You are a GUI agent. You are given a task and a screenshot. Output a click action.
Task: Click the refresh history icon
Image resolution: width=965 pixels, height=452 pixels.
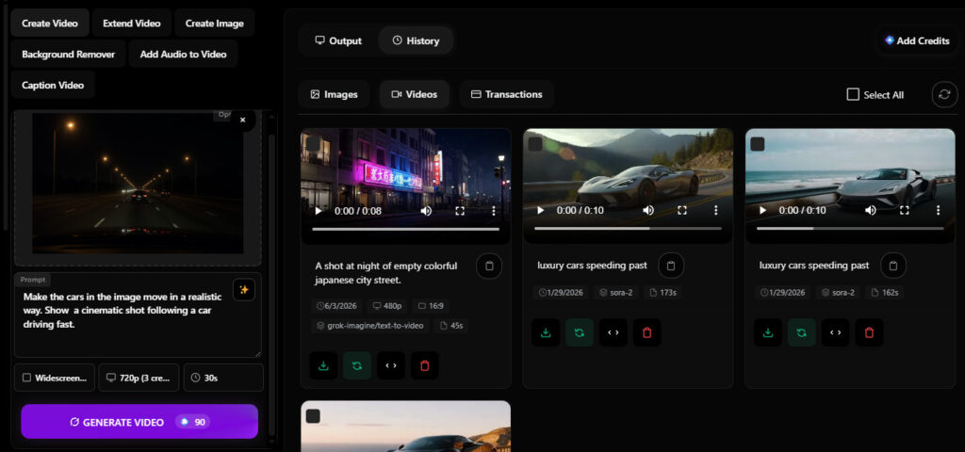coord(944,95)
